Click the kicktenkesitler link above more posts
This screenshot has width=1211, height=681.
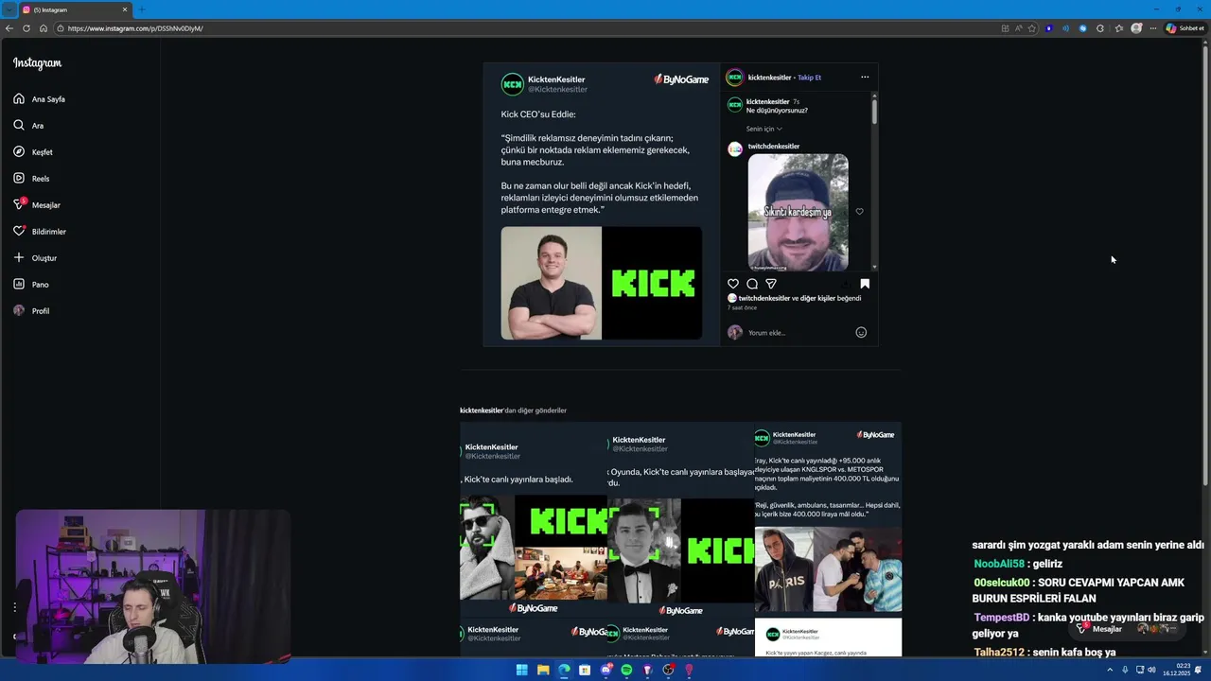[482, 410]
